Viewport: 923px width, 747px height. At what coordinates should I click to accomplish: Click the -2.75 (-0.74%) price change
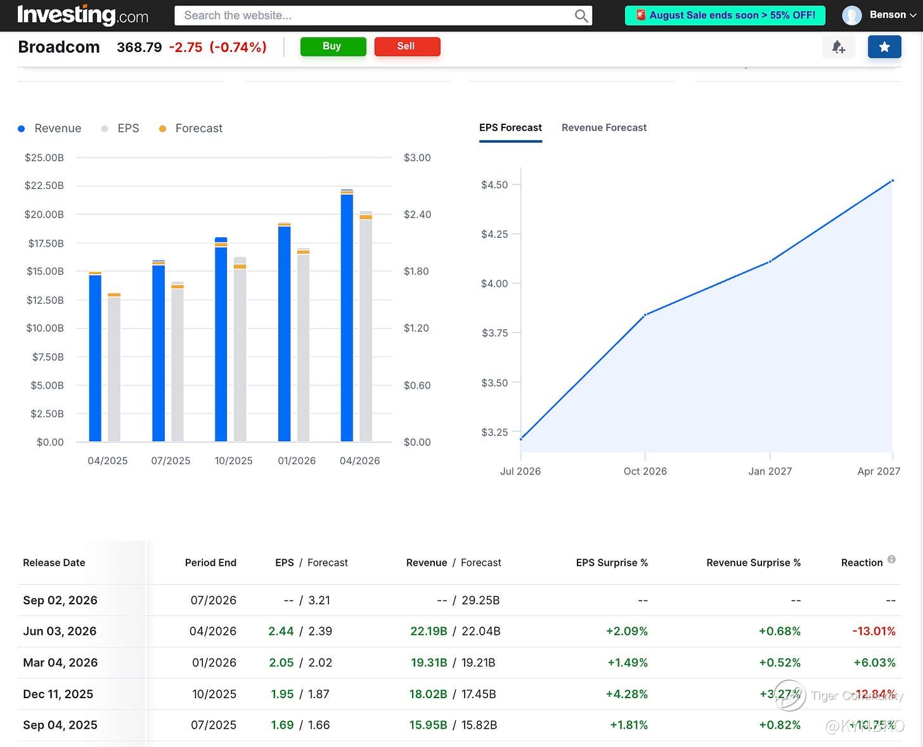click(x=218, y=47)
